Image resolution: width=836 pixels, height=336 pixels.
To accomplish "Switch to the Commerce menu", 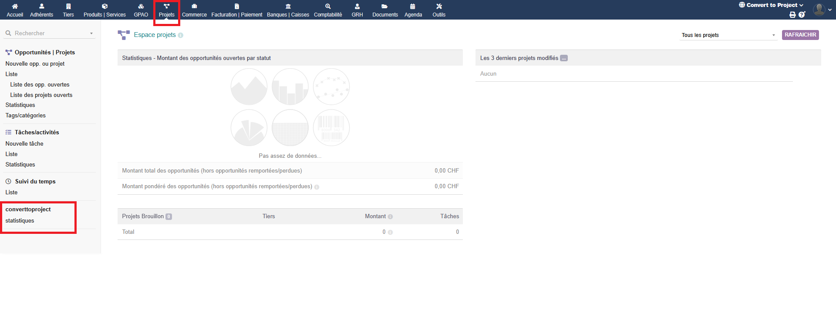I will point(194,10).
